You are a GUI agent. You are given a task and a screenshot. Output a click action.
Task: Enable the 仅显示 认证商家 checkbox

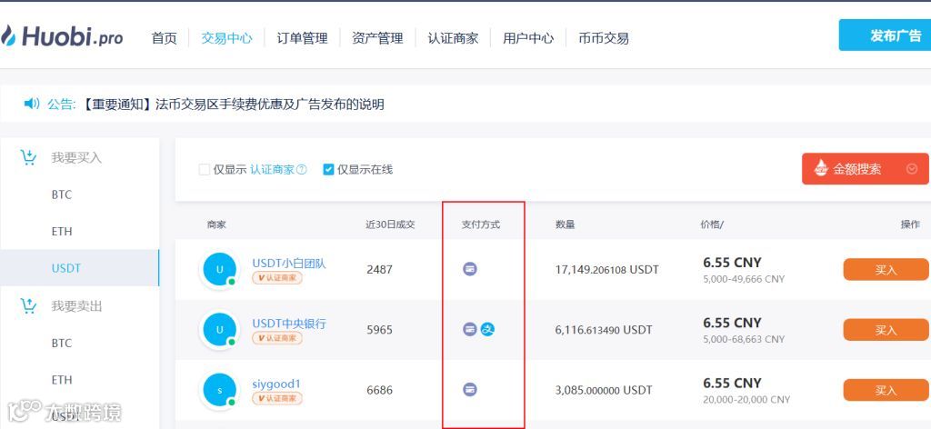point(205,170)
